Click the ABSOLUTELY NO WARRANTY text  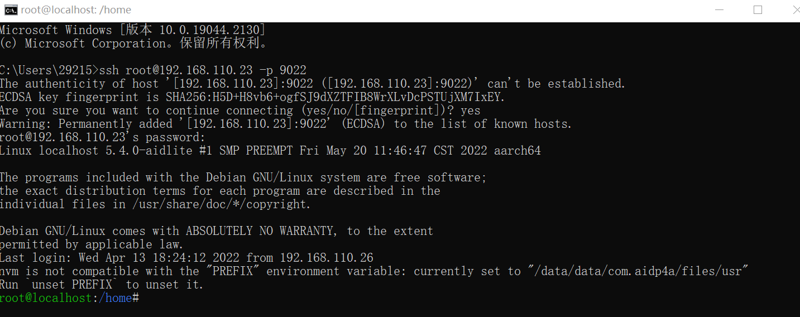(262, 231)
